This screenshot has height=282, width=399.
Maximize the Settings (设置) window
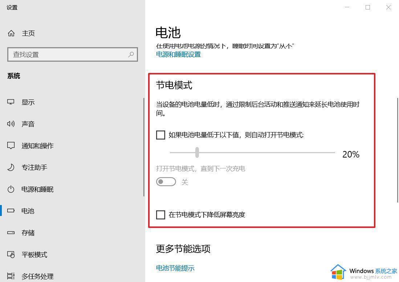click(x=368, y=7)
